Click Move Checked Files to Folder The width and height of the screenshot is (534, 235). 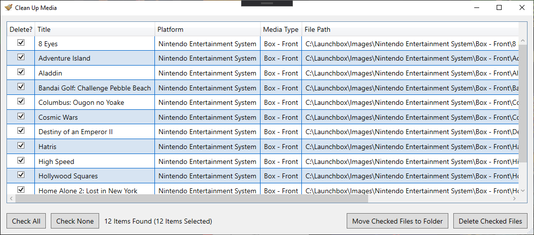(398, 221)
